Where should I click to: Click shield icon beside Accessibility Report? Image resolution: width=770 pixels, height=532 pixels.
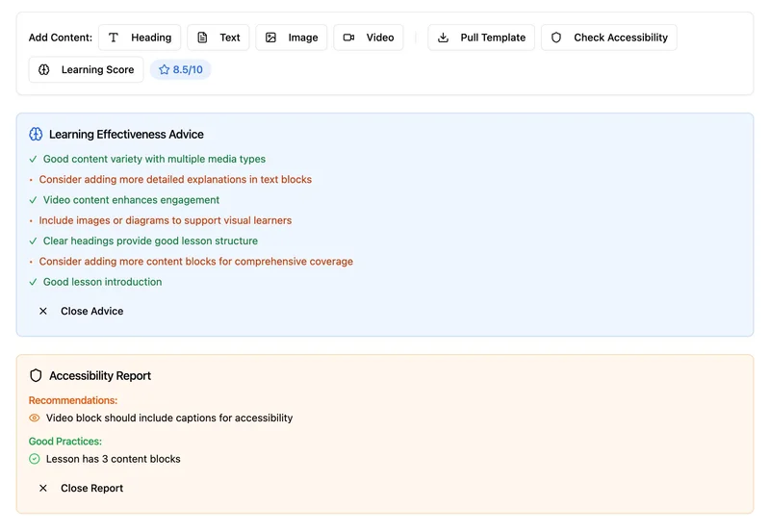click(x=36, y=375)
